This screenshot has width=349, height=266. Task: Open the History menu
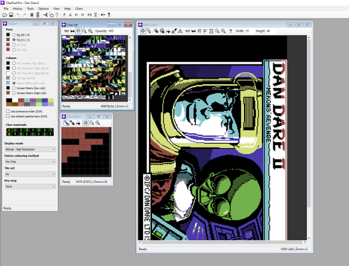pos(17,8)
